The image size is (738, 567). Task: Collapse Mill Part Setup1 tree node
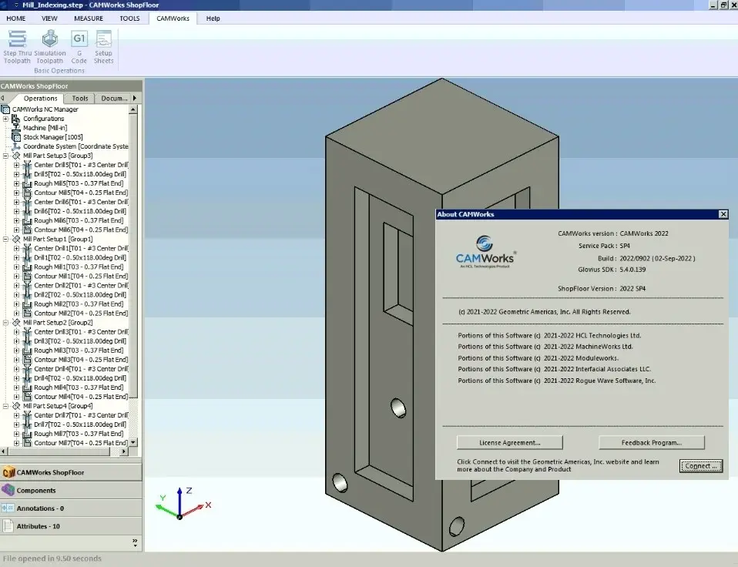click(5, 239)
